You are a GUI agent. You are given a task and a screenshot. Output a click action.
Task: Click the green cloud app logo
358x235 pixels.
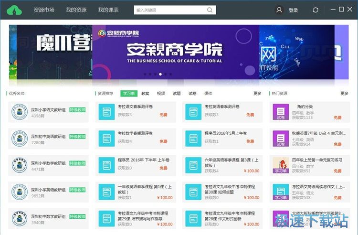click(x=14, y=10)
